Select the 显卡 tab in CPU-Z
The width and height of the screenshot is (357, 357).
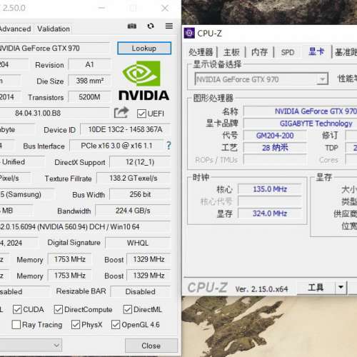316,51
